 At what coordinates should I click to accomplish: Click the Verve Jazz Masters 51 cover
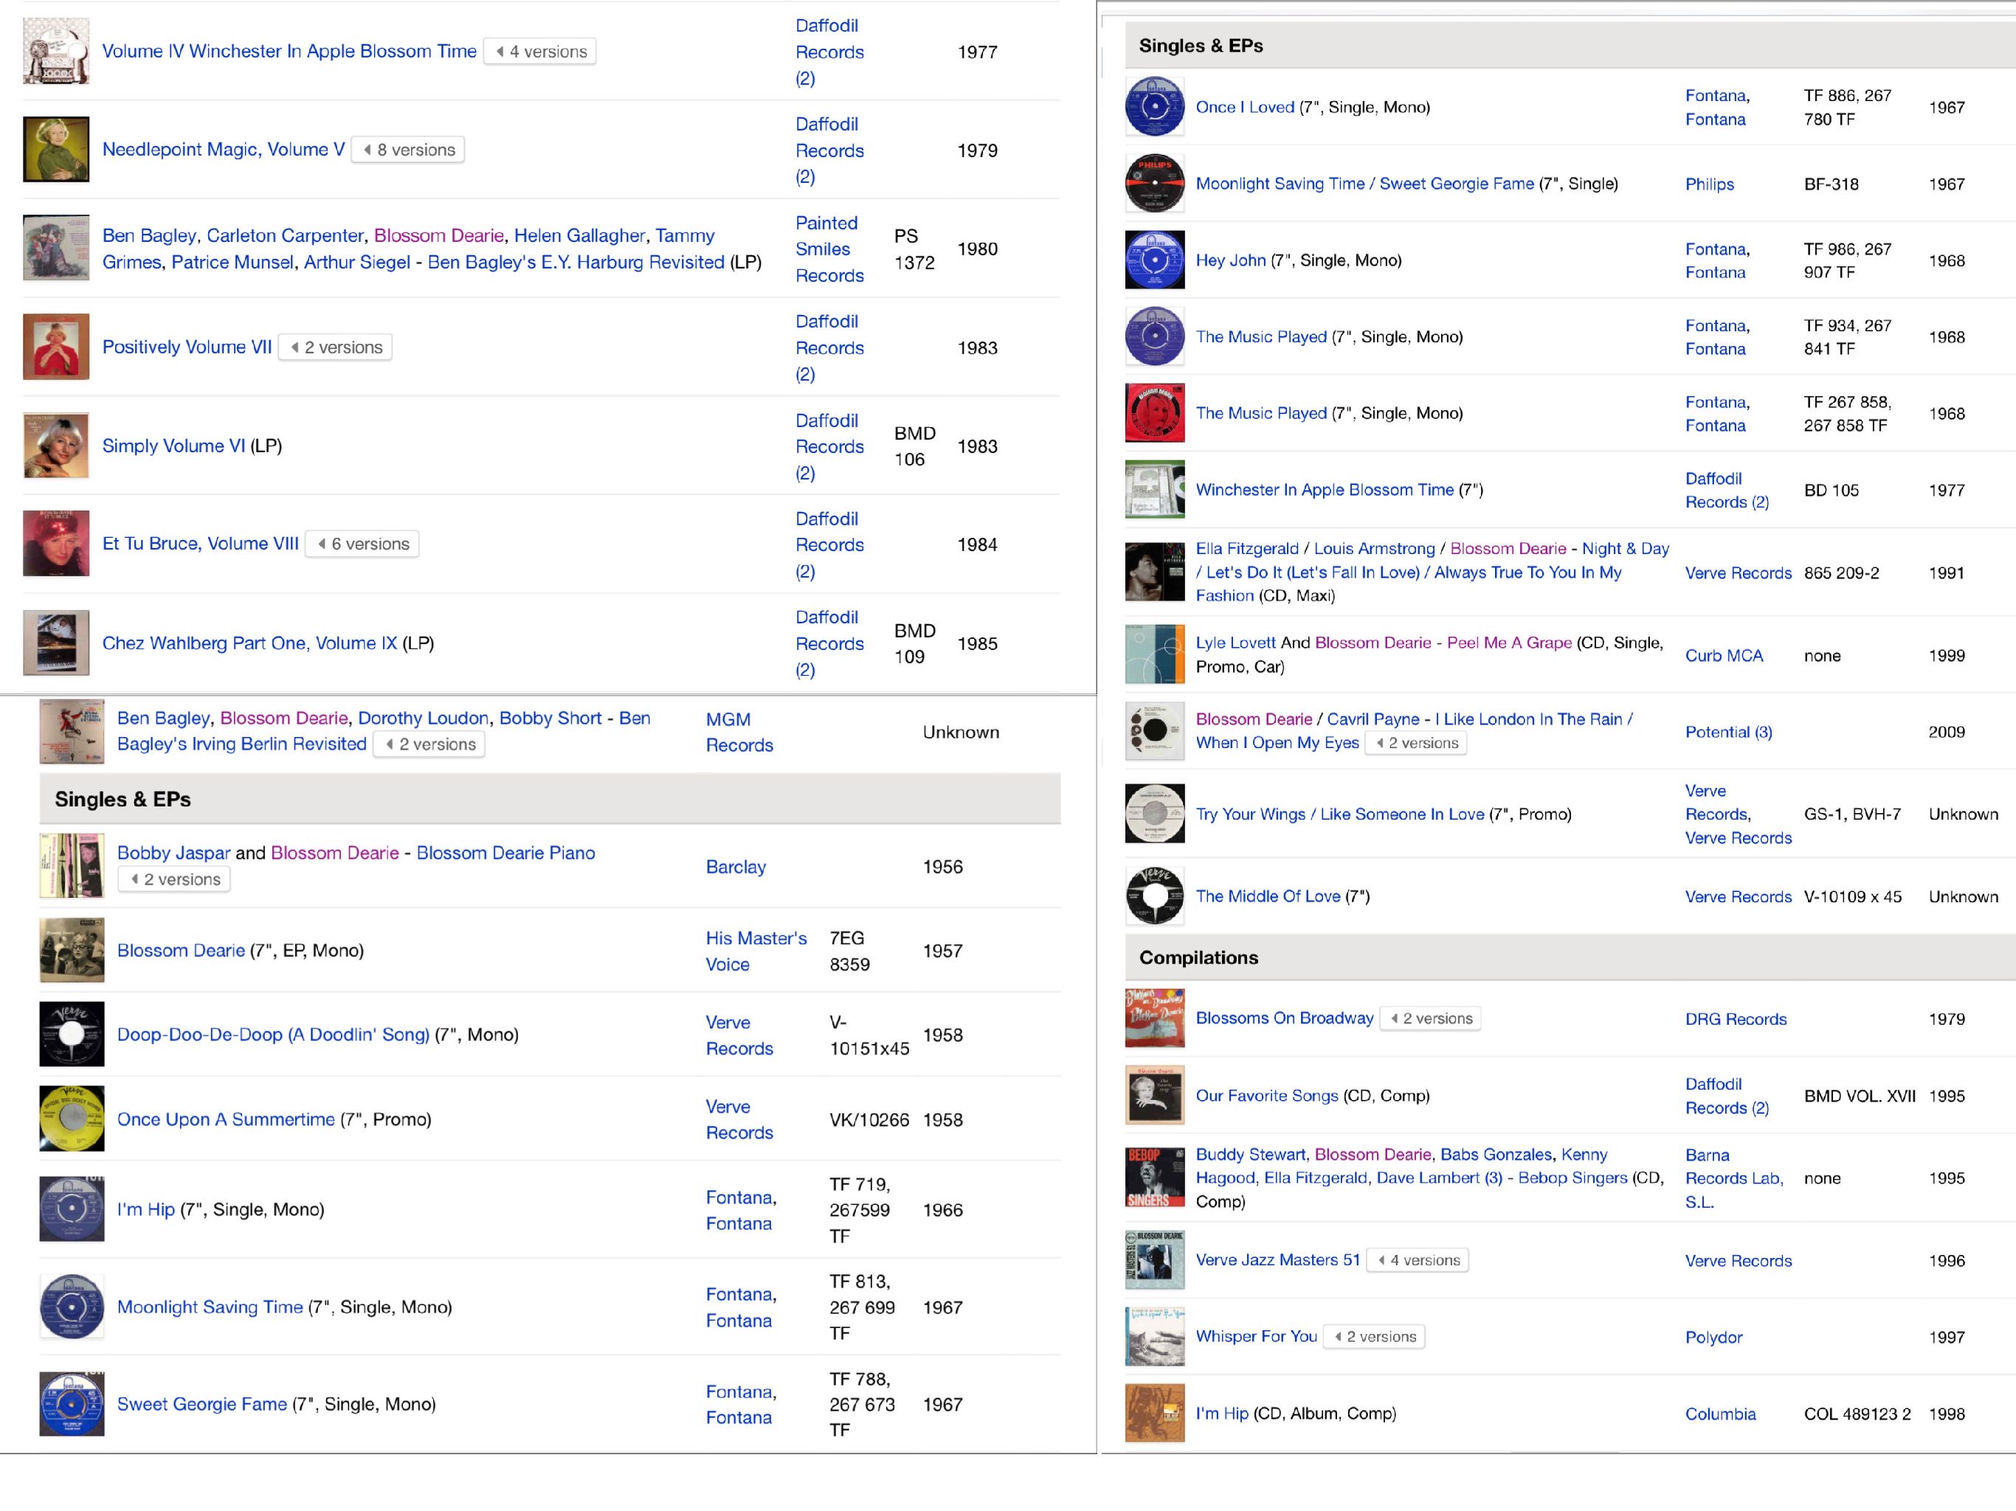coord(1154,1260)
